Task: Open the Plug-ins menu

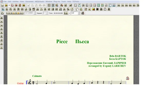Action: 57,2
